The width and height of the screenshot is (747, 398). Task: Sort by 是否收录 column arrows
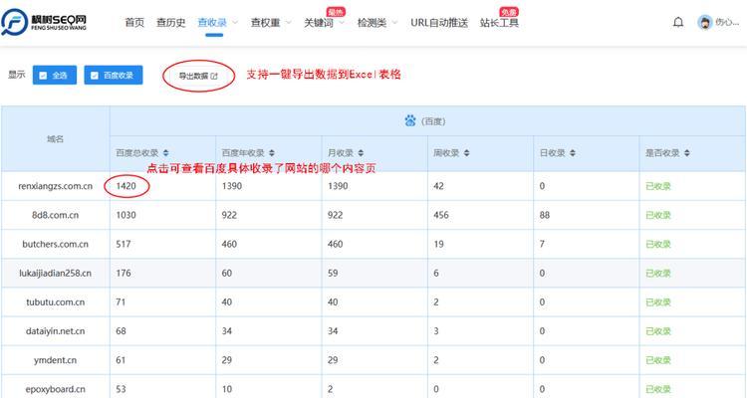tap(685, 153)
